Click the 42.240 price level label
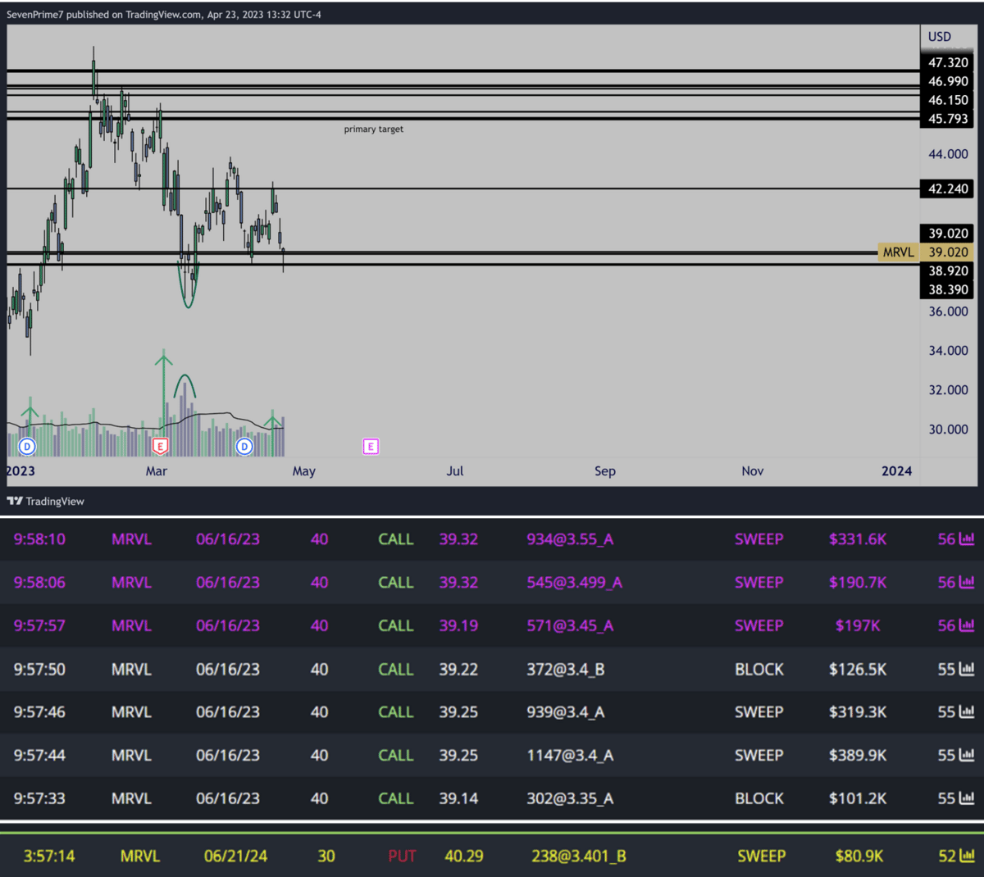 [948, 189]
